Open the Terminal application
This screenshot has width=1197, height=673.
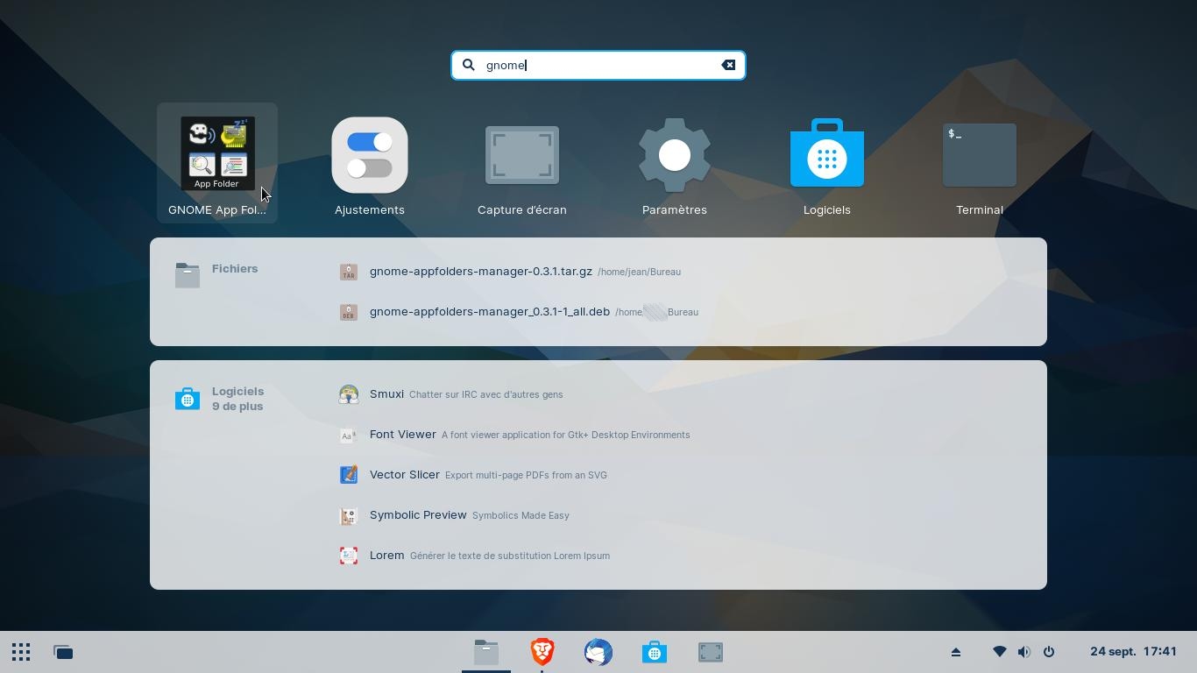coord(979,163)
